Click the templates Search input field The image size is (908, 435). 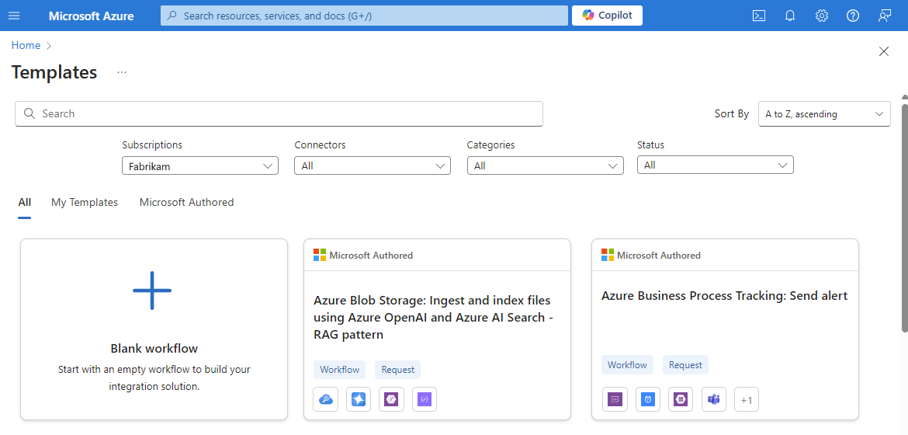279,113
